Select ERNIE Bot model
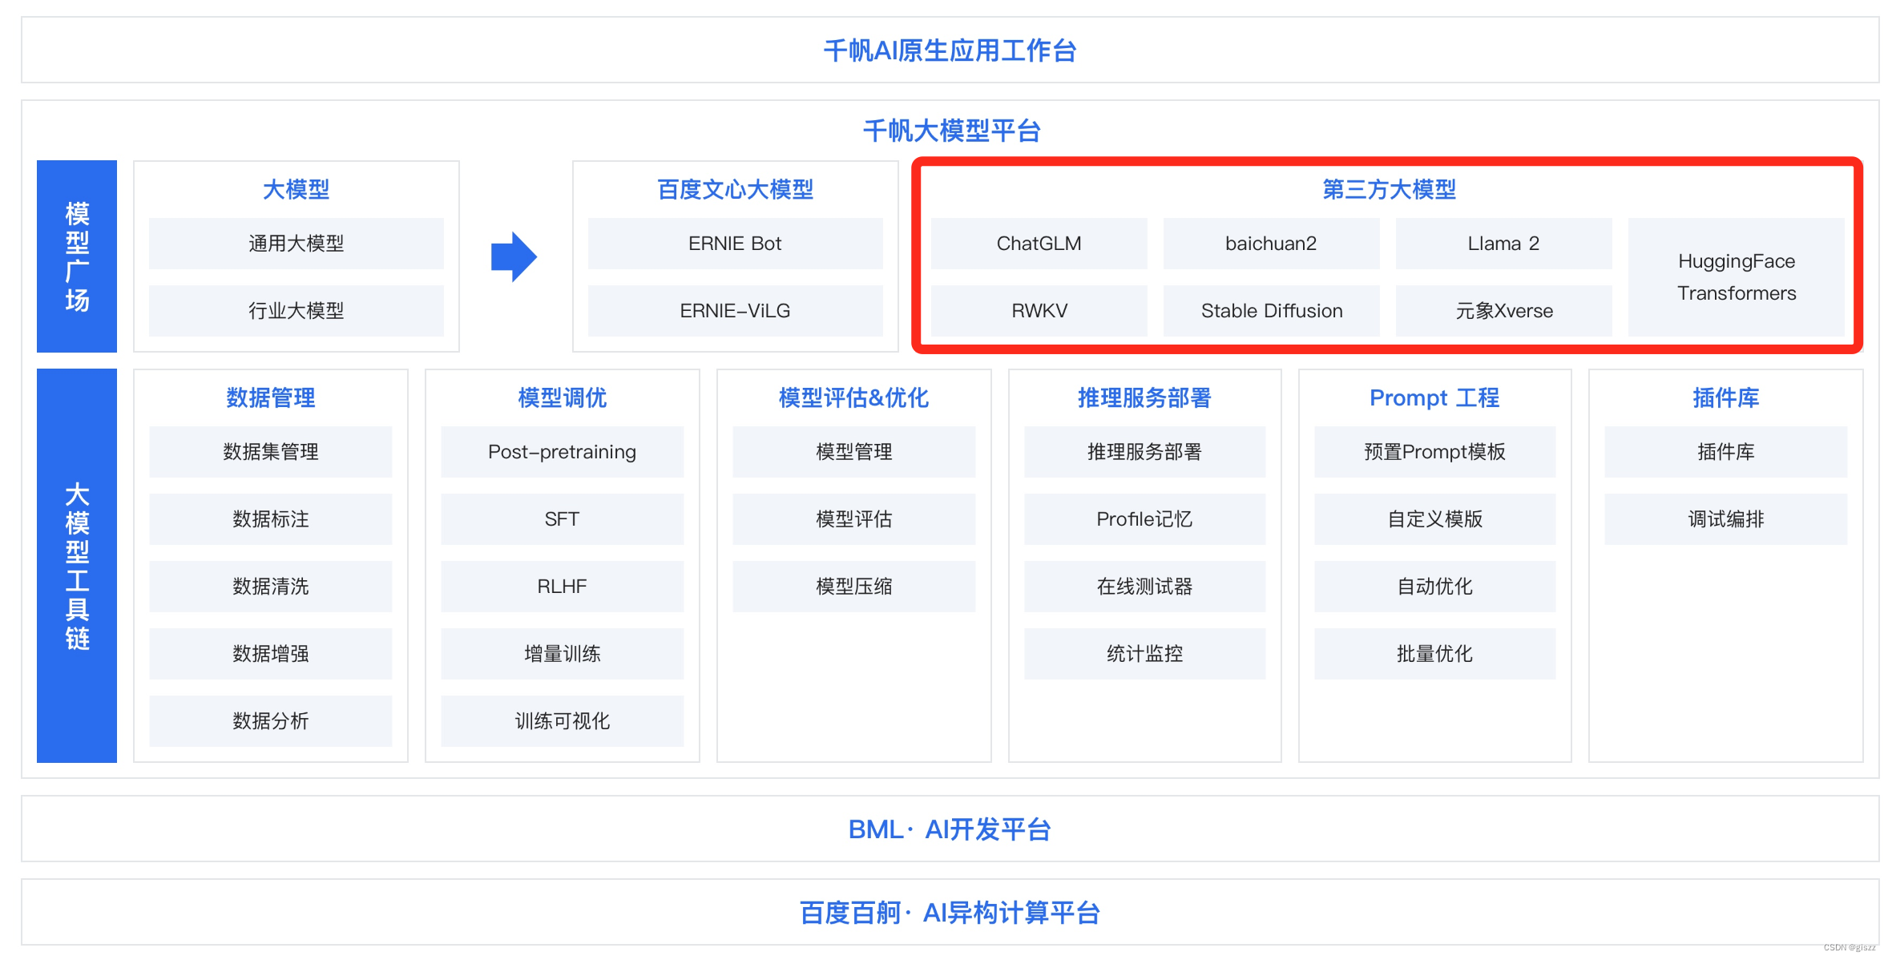Image resolution: width=1888 pixels, height=960 pixels. [x=735, y=244]
